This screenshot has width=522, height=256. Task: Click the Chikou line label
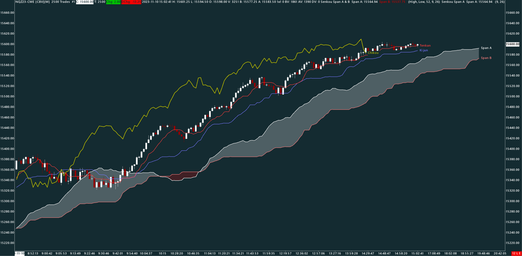click(373, 53)
